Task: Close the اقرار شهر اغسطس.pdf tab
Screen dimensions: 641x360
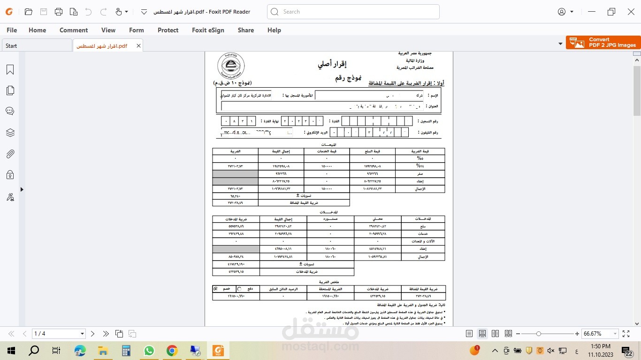Action: tap(138, 46)
